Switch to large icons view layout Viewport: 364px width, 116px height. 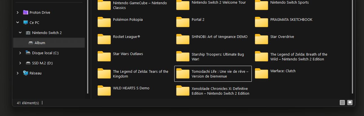coord(350,103)
